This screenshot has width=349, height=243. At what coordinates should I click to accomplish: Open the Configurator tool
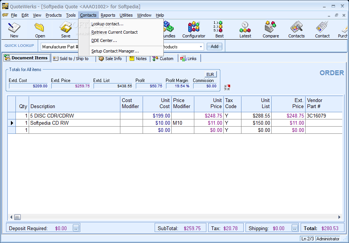pos(194,29)
